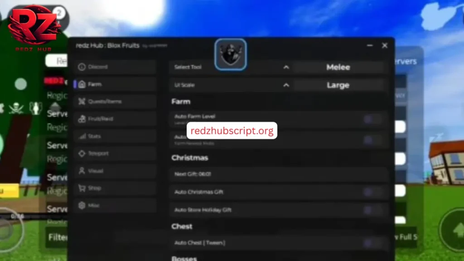Go to the Stats tab

[116, 136]
